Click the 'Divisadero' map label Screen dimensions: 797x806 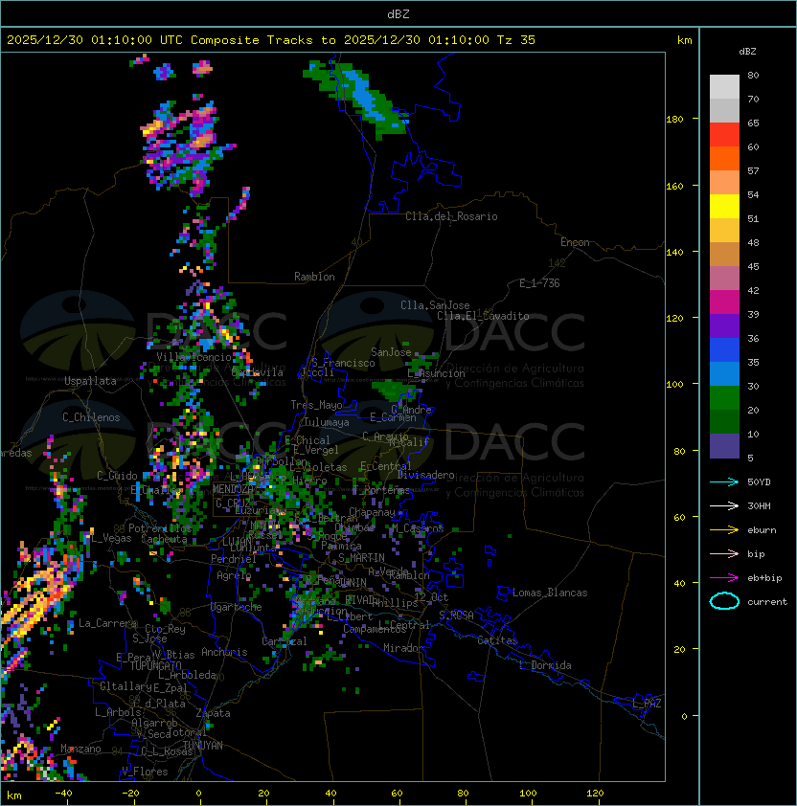click(425, 475)
